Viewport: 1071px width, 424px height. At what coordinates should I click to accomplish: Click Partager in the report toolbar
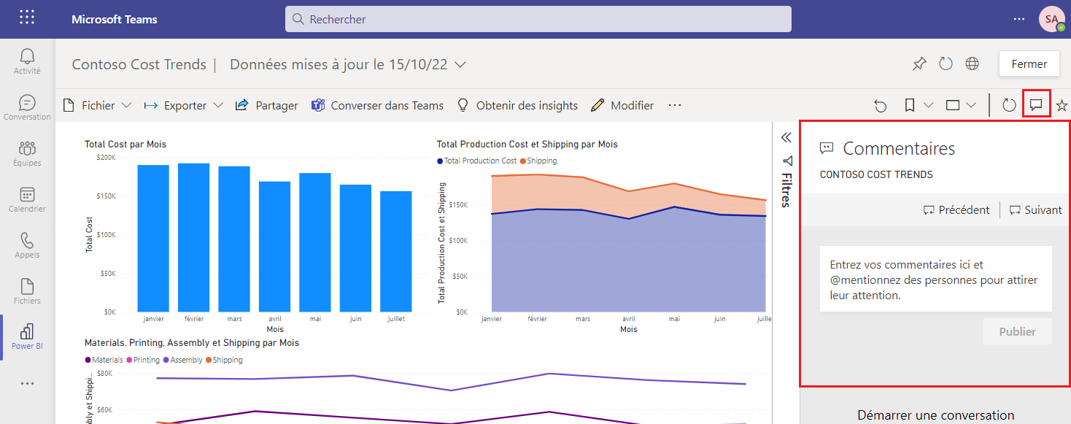[x=267, y=106]
